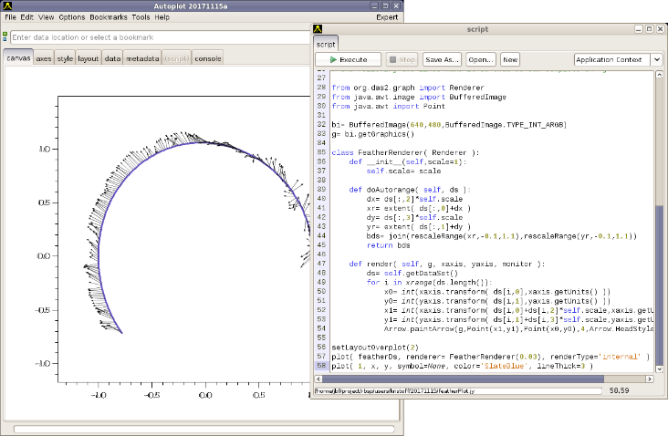The height and width of the screenshot is (436, 668).
Task: Run the script with the Execute button
Action: (348, 60)
